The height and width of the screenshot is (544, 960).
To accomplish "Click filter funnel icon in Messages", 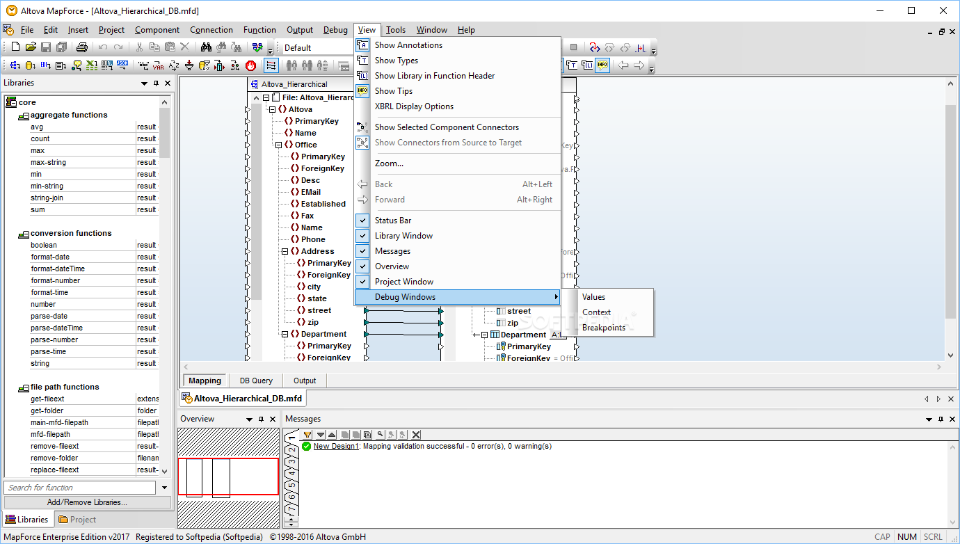I will (x=307, y=435).
